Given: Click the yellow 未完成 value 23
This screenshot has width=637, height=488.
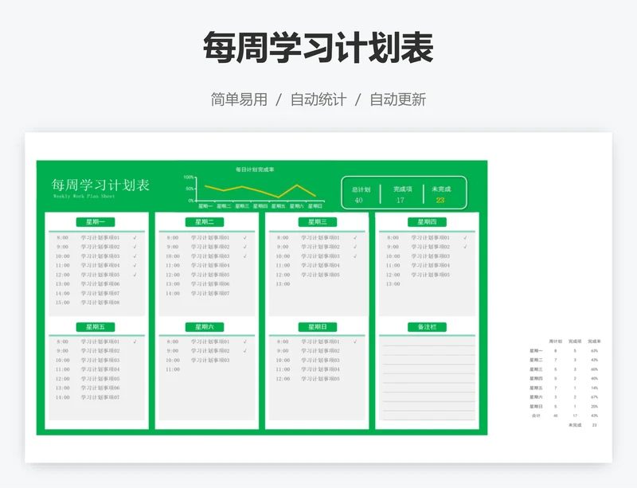Looking at the screenshot, I should pyautogui.click(x=440, y=200).
